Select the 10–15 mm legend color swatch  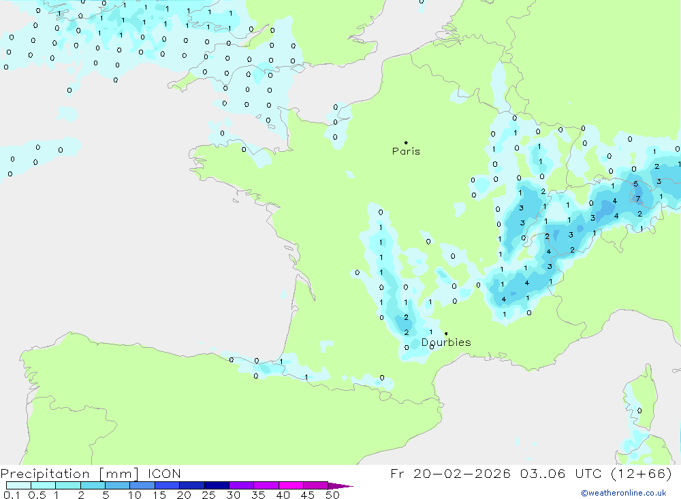pos(142,485)
